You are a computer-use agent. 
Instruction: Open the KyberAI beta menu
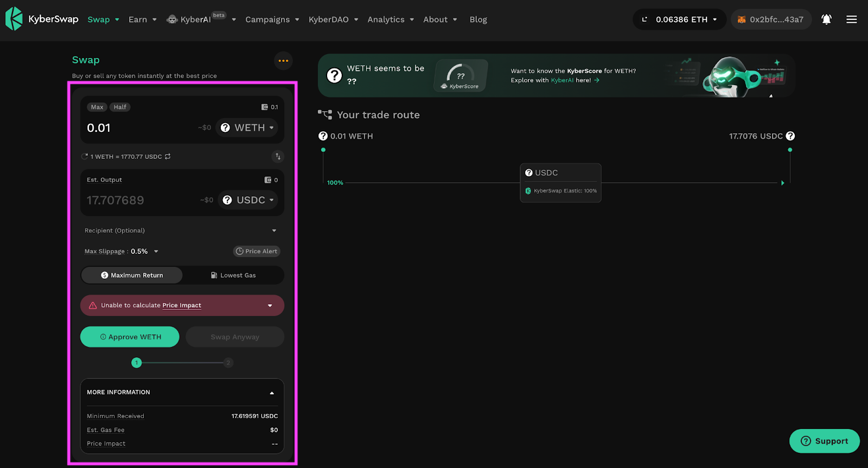(x=201, y=20)
